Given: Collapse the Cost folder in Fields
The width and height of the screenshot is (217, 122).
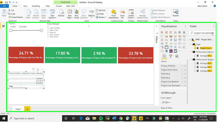Looking at the screenshot, I should (x=191, y=44).
